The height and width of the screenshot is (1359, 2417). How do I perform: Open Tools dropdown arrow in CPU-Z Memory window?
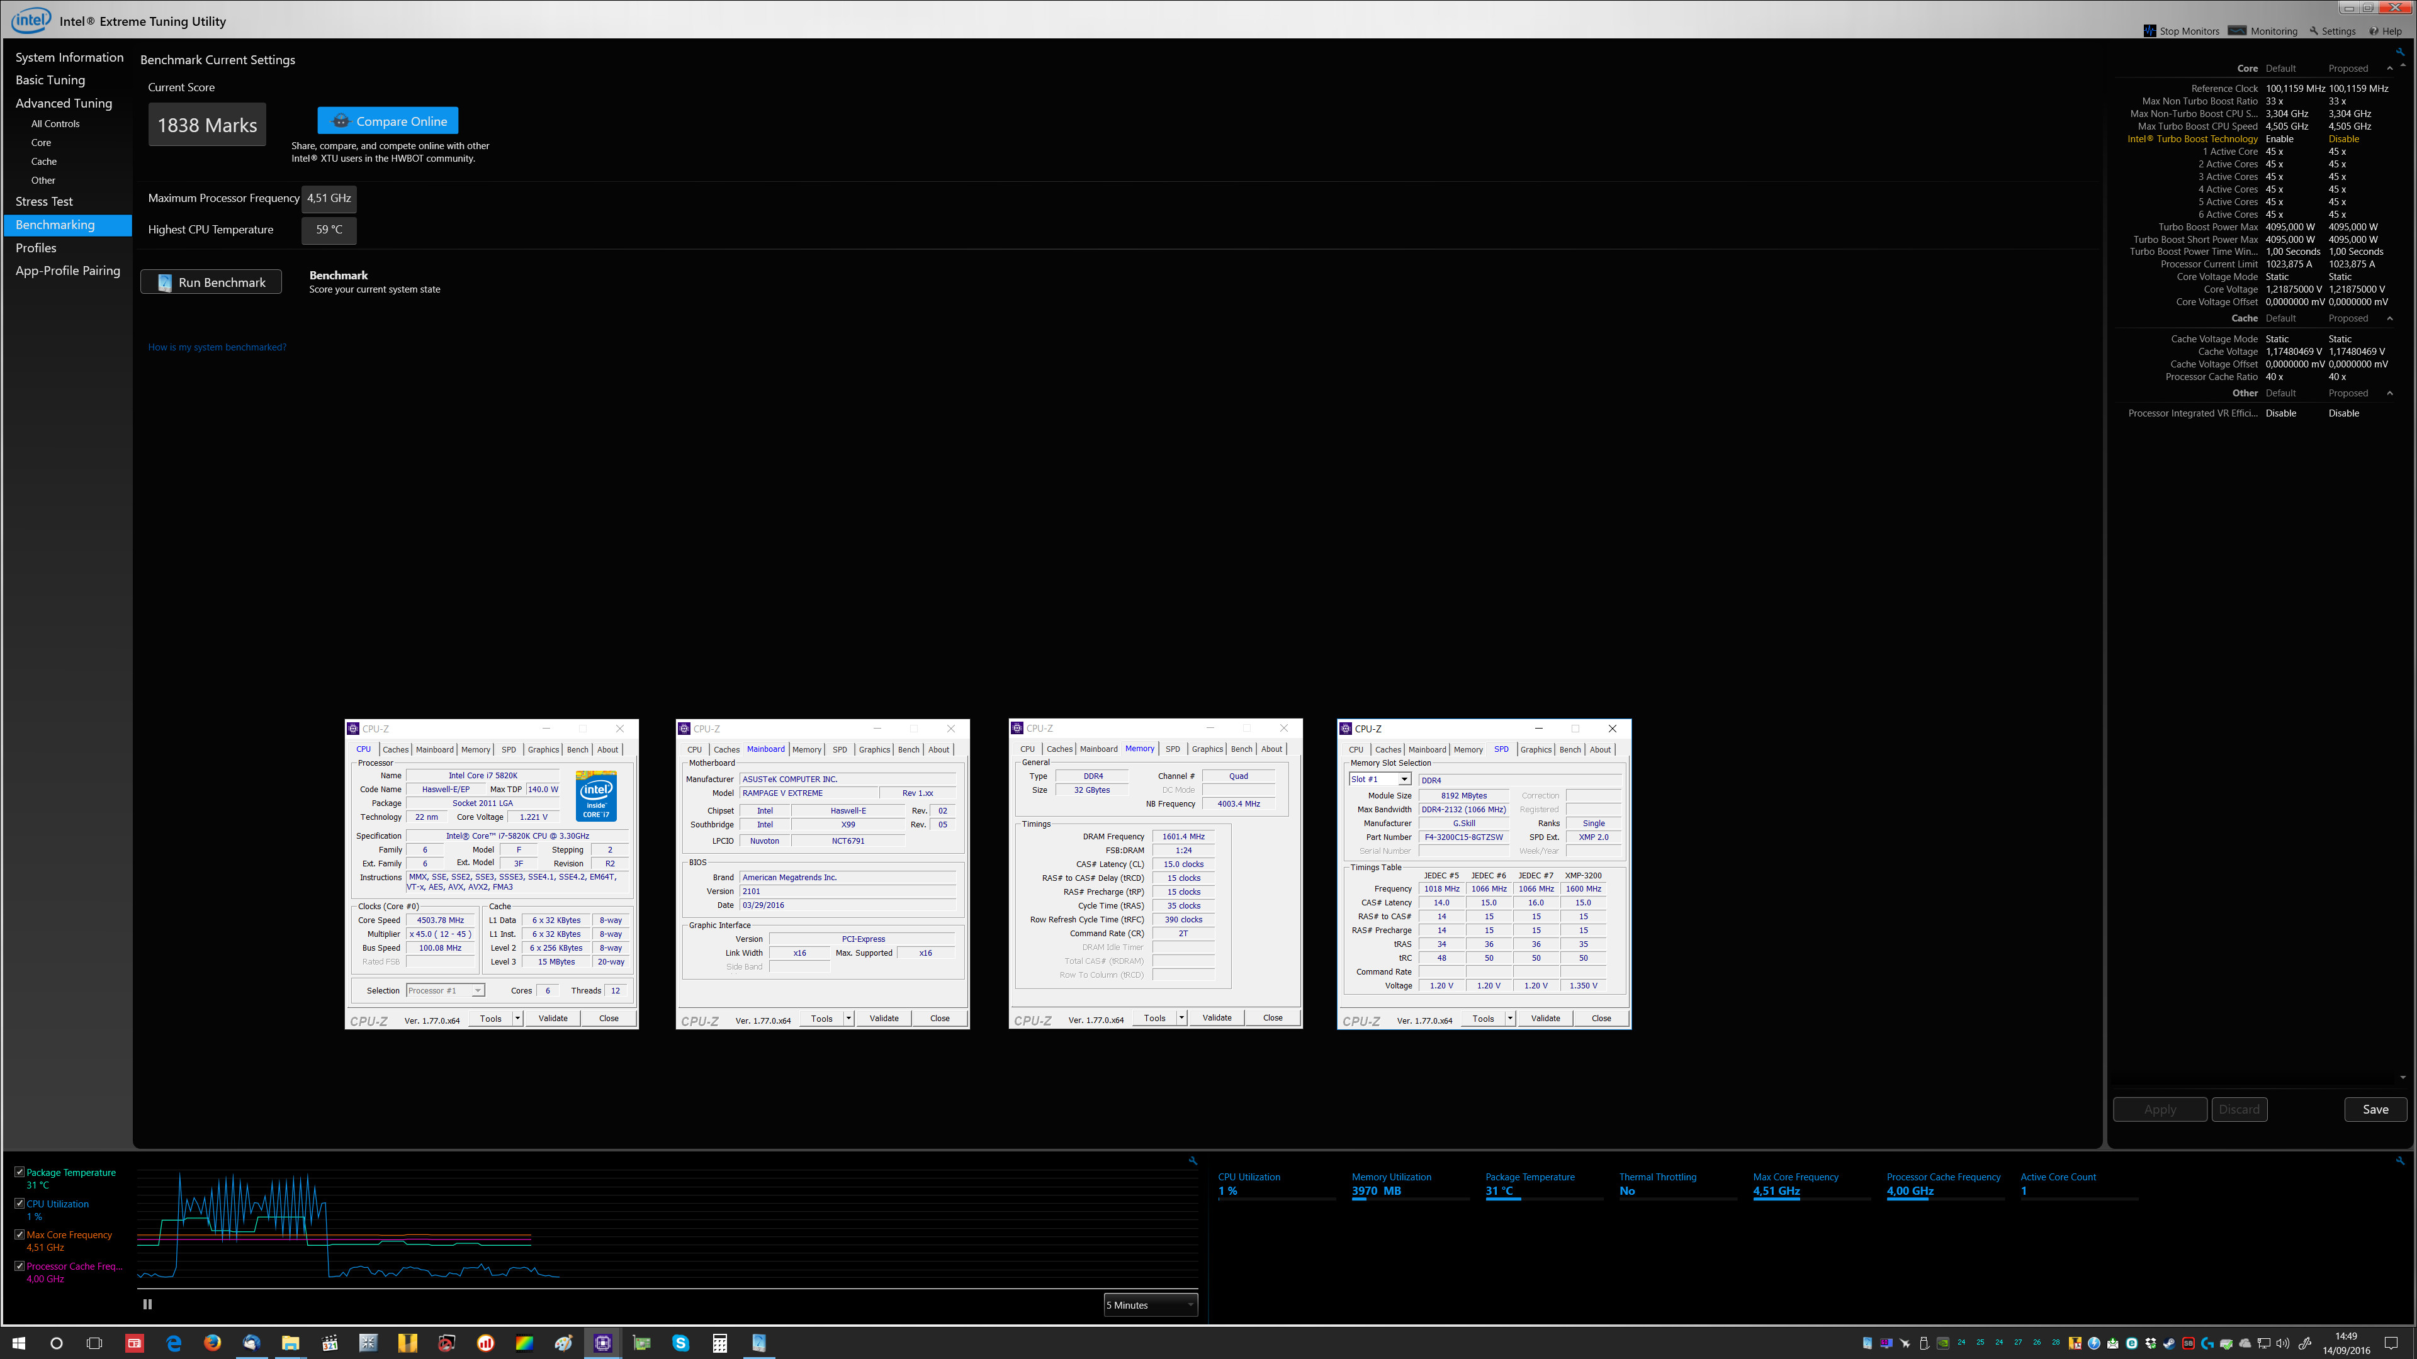[1181, 1017]
